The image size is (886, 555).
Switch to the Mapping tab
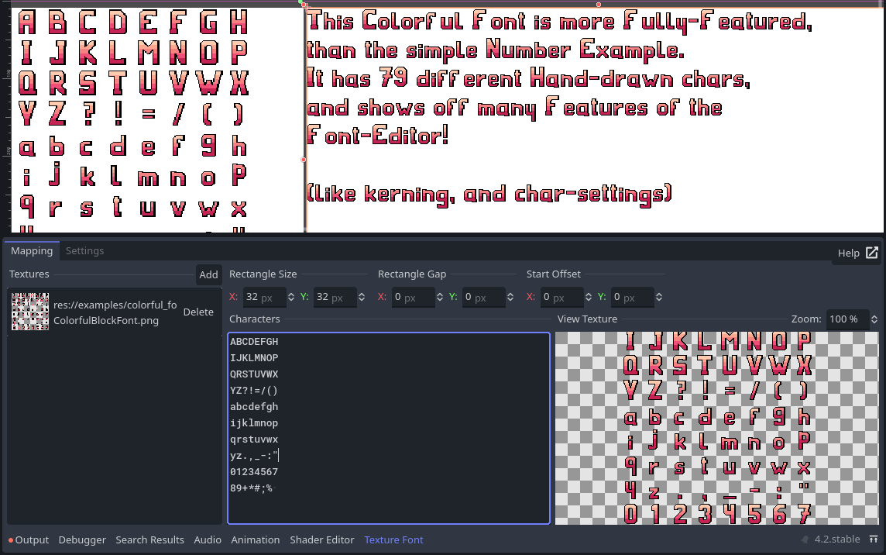pos(32,250)
